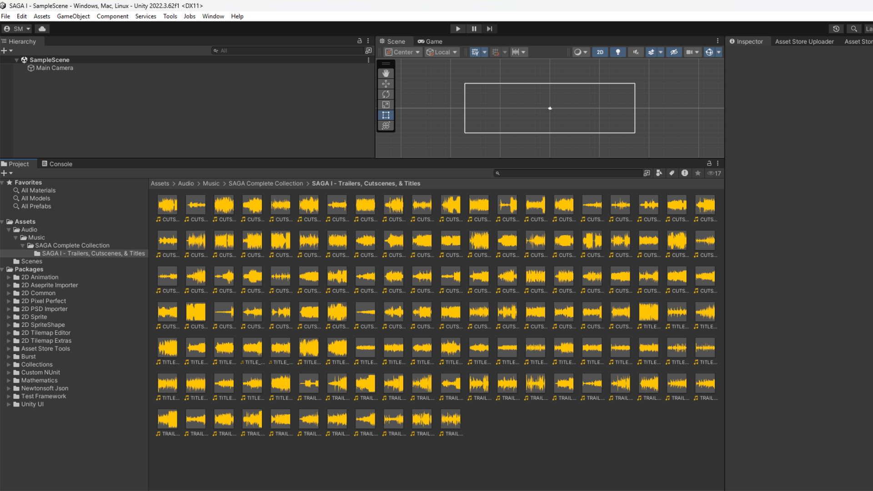The image size is (873, 491).
Task: Open the GameObject menu
Action: [x=73, y=16]
